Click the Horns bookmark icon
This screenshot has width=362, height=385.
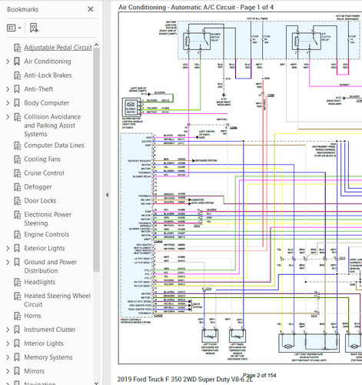[x=17, y=316]
